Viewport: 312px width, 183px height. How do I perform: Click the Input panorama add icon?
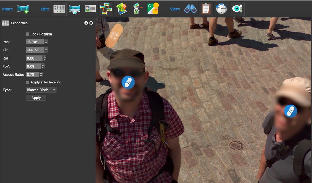click(23, 9)
